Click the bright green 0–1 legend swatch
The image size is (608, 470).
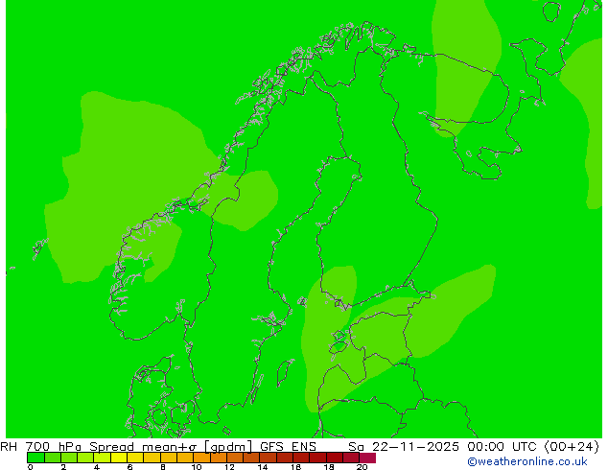[x=35, y=458]
